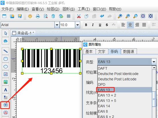Choose DPD barcode type
The height and width of the screenshot is (118, 158).
(x=125, y=84)
